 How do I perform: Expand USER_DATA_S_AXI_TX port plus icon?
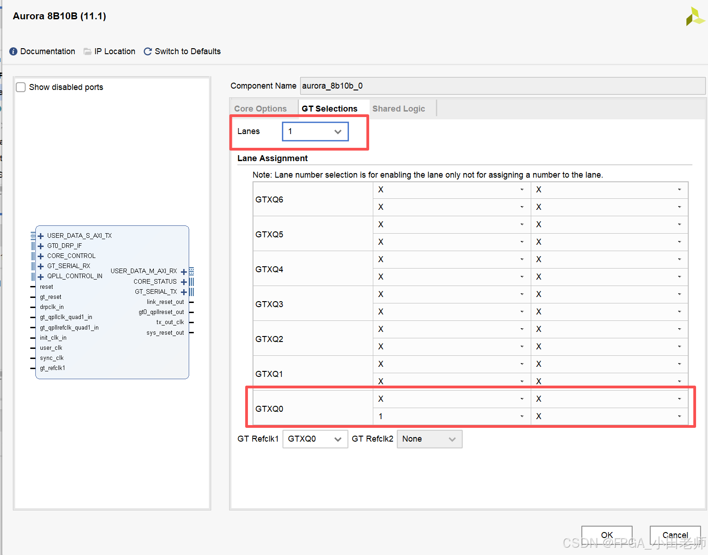(40, 236)
